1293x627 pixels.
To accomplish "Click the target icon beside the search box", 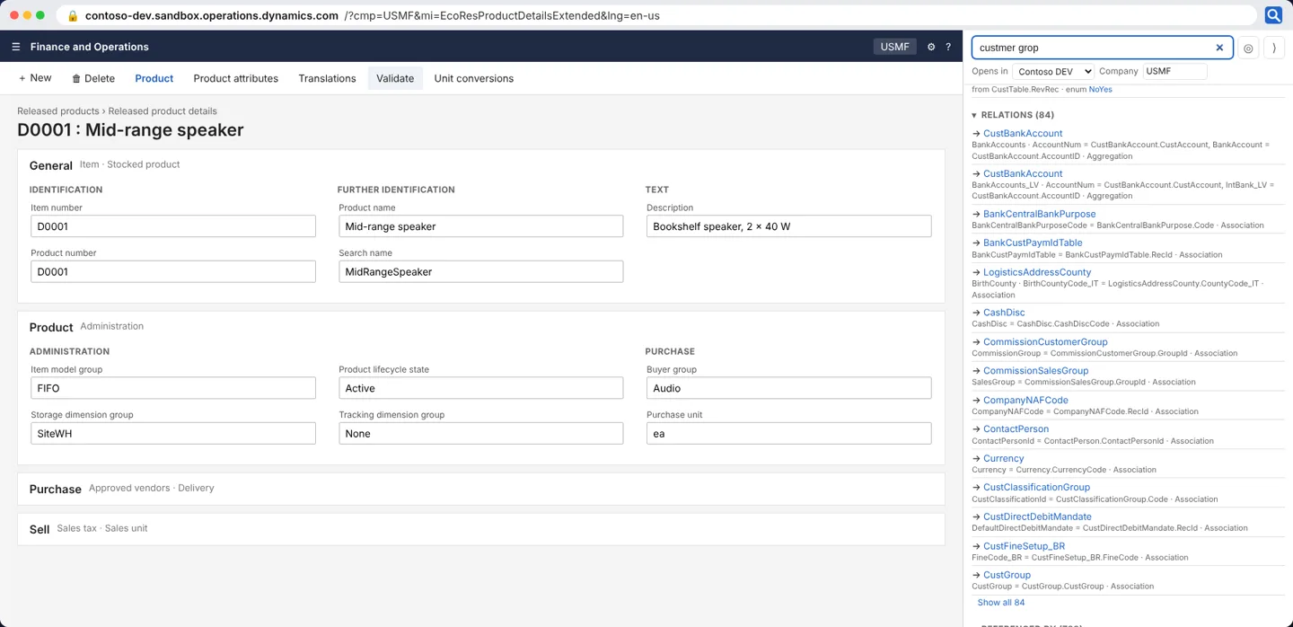I will pos(1248,49).
